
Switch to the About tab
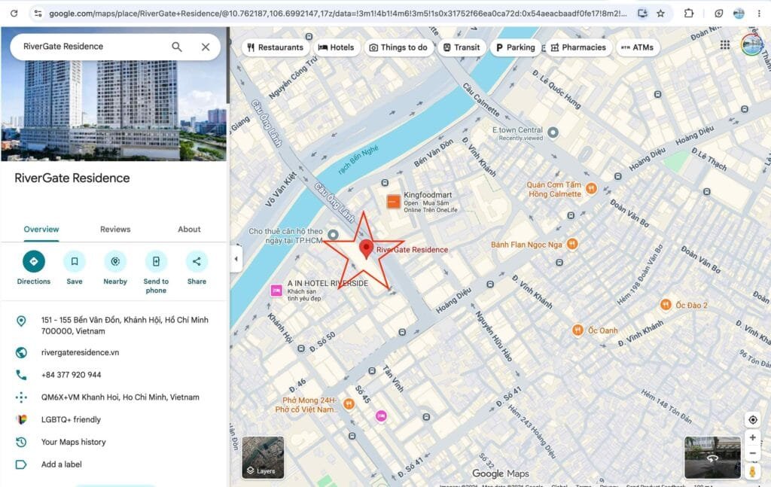[189, 230]
